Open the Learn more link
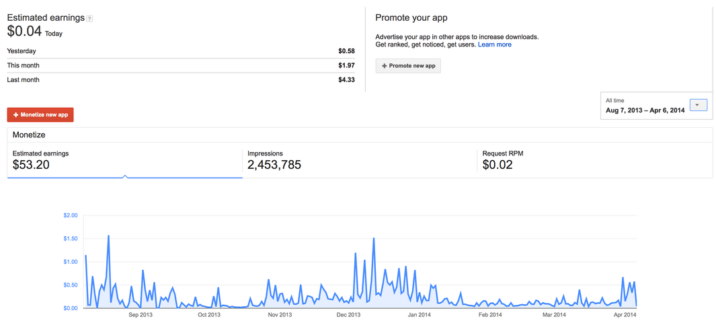The image size is (716, 323). (495, 45)
